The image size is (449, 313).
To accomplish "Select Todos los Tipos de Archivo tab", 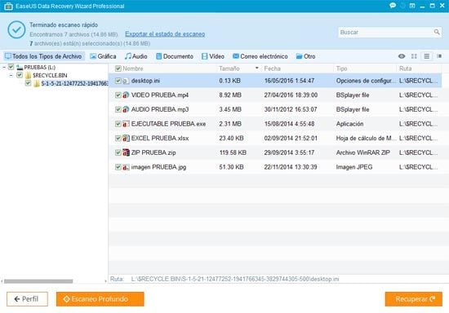I will click(43, 56).
